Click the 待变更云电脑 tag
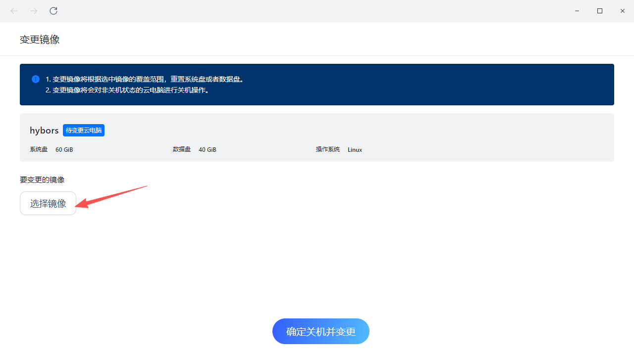Viewport: 634px width, 356px height. click(84, 131)
